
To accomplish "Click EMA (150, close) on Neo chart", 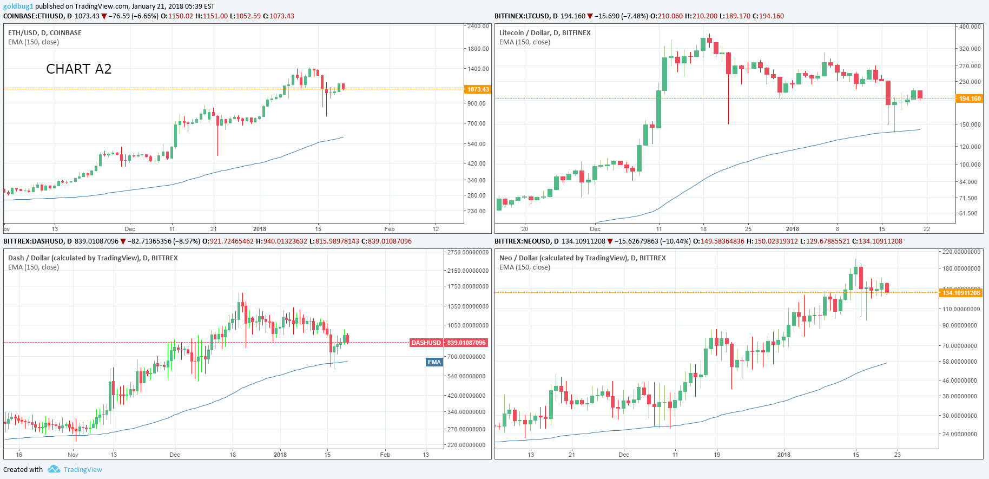I will tap(525, 267).
